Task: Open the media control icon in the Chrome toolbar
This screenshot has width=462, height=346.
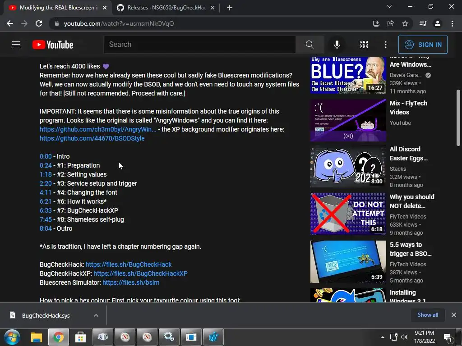Action: [423, 23]
